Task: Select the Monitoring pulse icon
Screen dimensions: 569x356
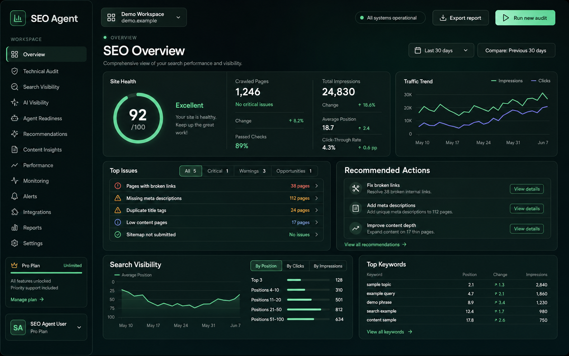Action: click(15, 181)
